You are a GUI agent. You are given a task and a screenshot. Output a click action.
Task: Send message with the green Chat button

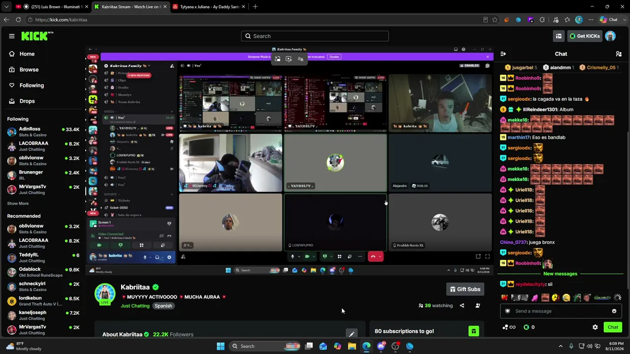pyautogui.click(x=613, y=327)
